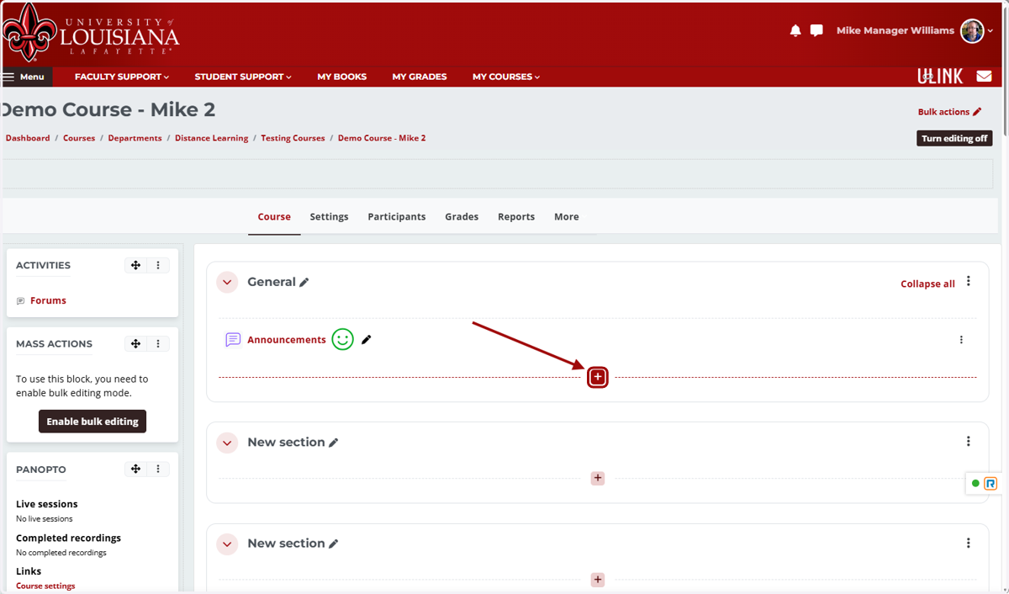Collapse the first New section chevron

click(227, 443)
